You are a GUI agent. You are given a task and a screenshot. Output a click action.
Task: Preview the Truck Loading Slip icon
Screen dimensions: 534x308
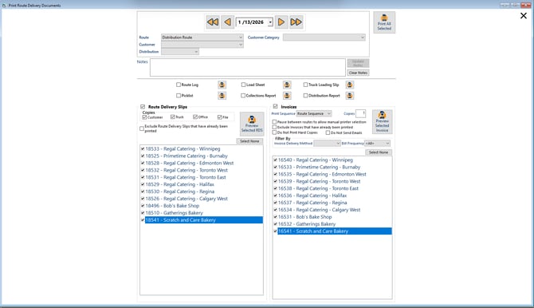(x=349, y=85)
